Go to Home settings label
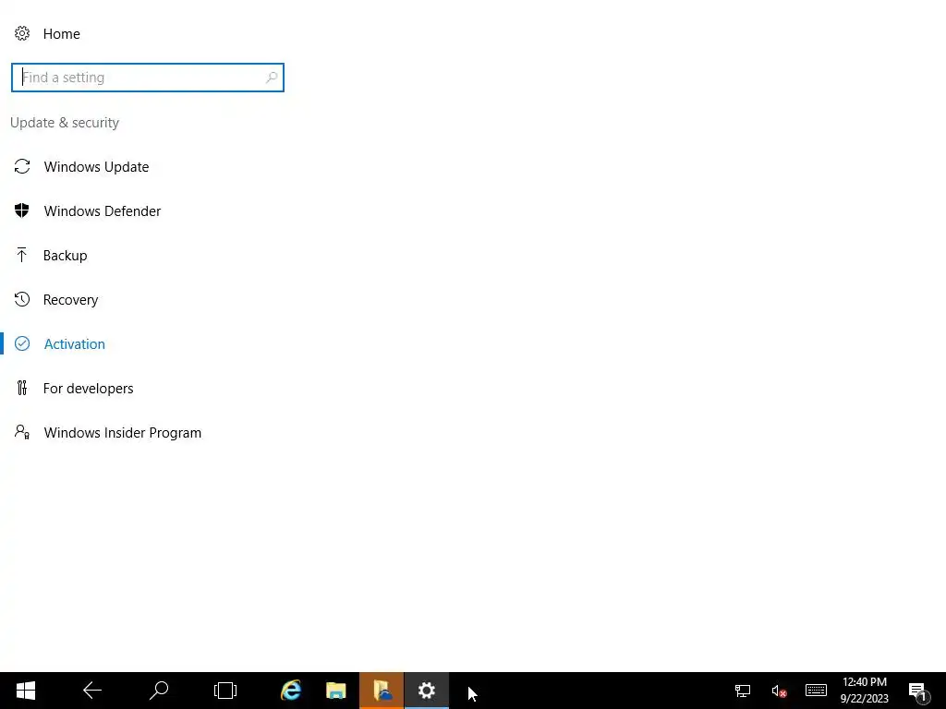This screenshot has height=709, width=946. click(x=62, y=34)
